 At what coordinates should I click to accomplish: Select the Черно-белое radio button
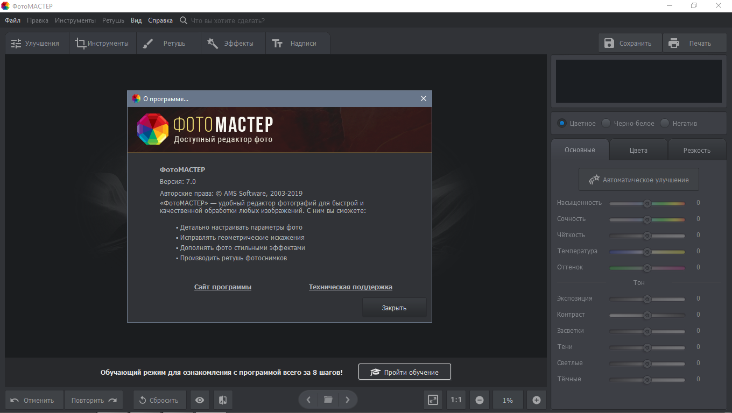click(x=606, y=123)
